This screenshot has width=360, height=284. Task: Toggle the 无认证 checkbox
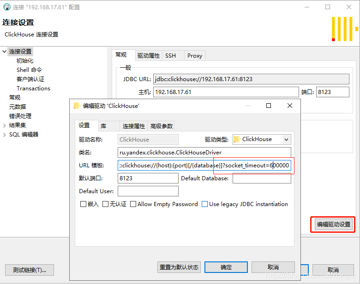click(x=105, y=204)
